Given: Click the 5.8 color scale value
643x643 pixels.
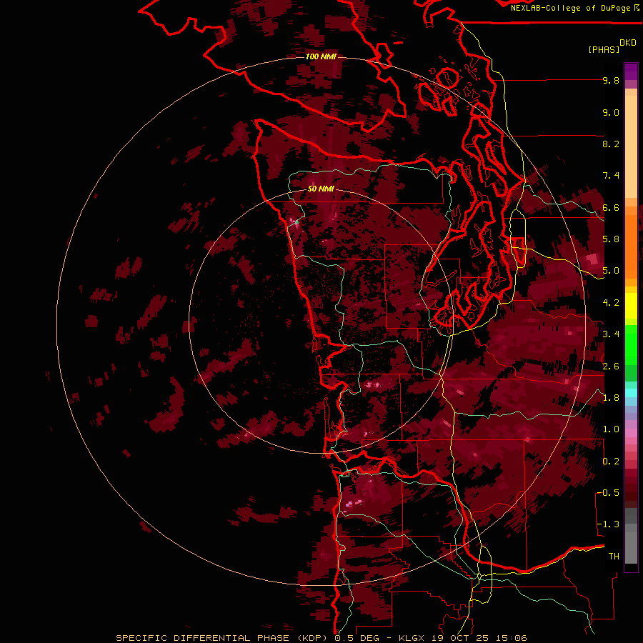Looking at the screenshot, I should tap(611, 239).
